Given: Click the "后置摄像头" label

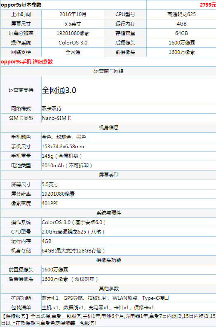Looking at the screenshot, I should click(21, 279).
